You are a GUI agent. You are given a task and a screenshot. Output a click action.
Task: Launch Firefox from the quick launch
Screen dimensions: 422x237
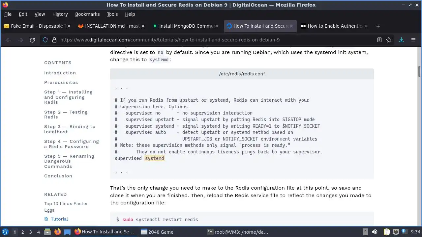(x=57, y=232)
